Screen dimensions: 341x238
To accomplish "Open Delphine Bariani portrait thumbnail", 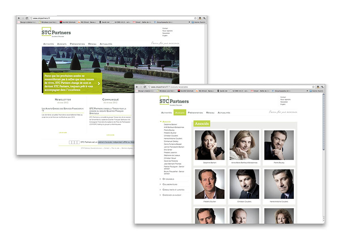I will [210, 145].
